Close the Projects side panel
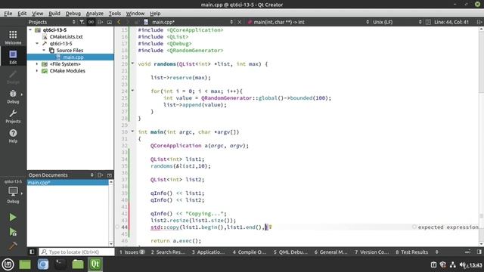 pos(109,22)
